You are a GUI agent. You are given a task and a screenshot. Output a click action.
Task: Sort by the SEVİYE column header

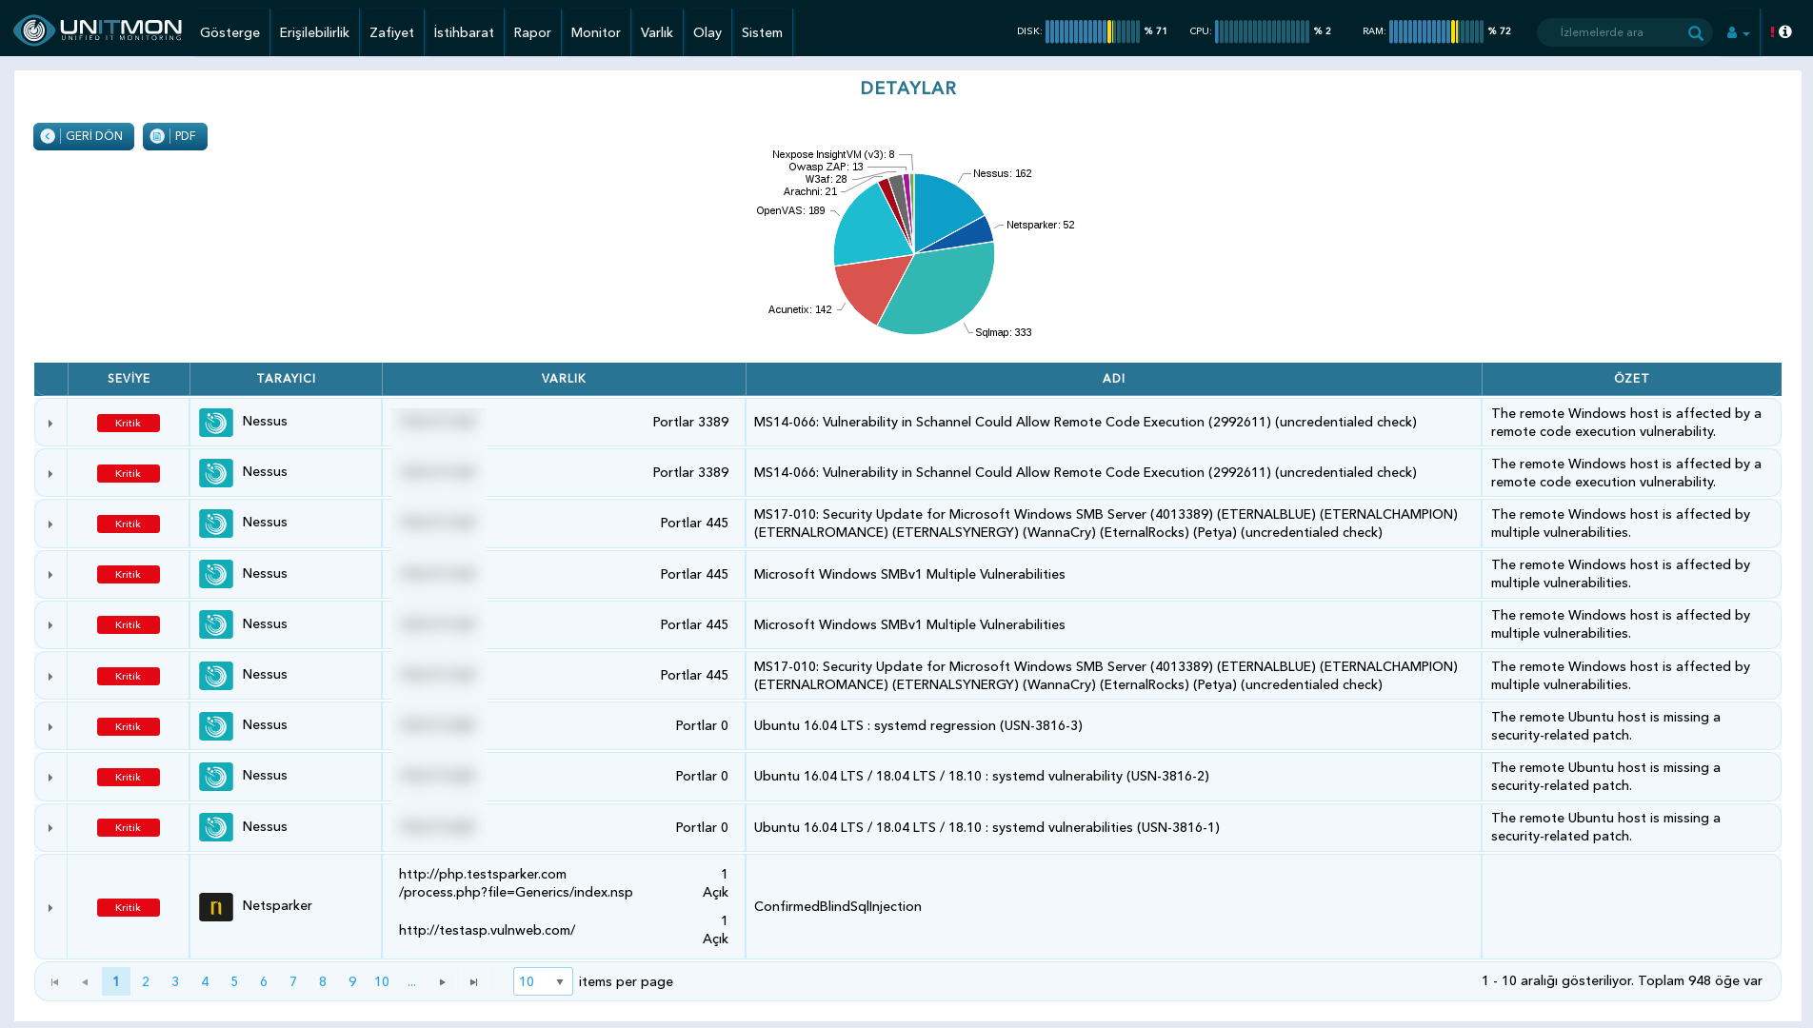[x=129, y=379]
